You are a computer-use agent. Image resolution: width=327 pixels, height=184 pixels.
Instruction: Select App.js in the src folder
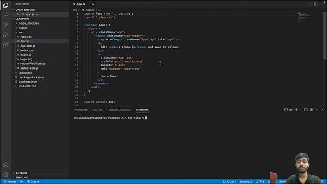pos(25,41)
